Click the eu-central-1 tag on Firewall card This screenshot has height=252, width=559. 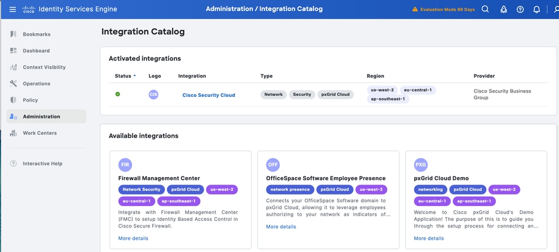pos(137,201)
